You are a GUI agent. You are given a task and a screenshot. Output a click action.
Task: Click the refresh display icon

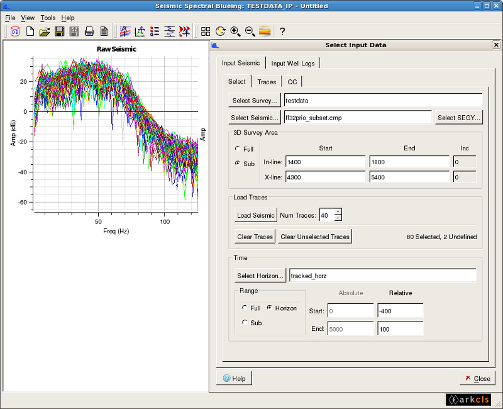[x=220, y=31]
